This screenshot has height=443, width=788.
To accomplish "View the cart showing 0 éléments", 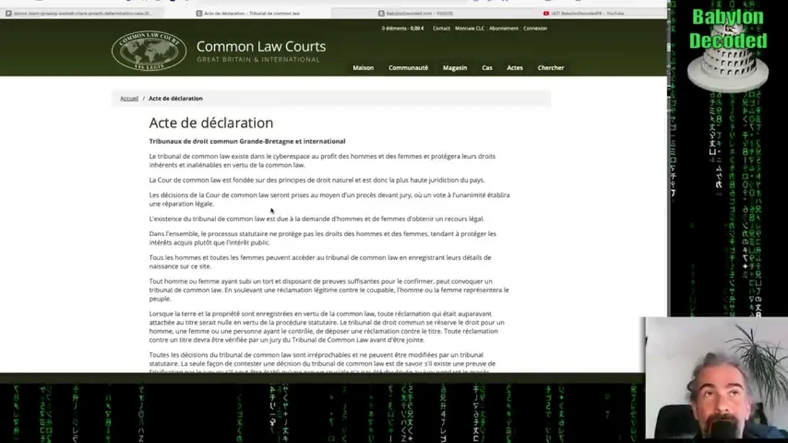I will tap(403, 28).
